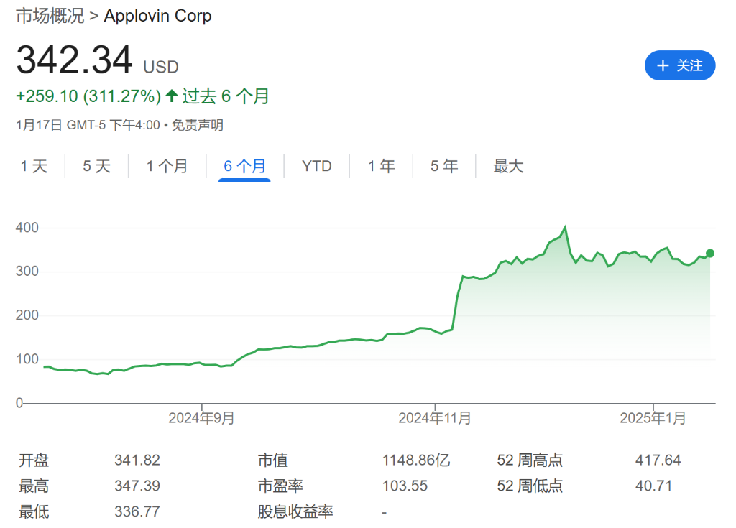Select the 5 年 time range tab
Image resolution: width=736 pixels, height=528 pixels.
pyautogui.click(x=444, y=166)
